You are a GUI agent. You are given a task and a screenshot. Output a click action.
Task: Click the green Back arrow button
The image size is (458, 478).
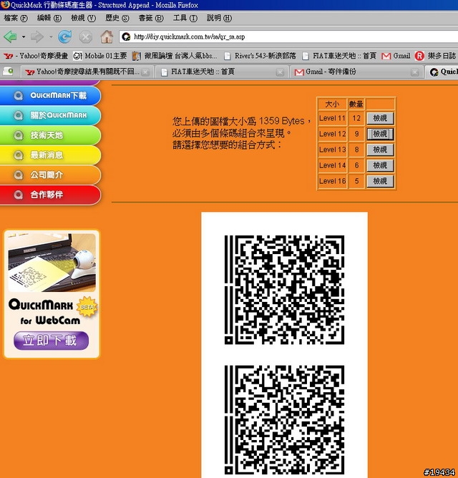click(x=11, y=37)
